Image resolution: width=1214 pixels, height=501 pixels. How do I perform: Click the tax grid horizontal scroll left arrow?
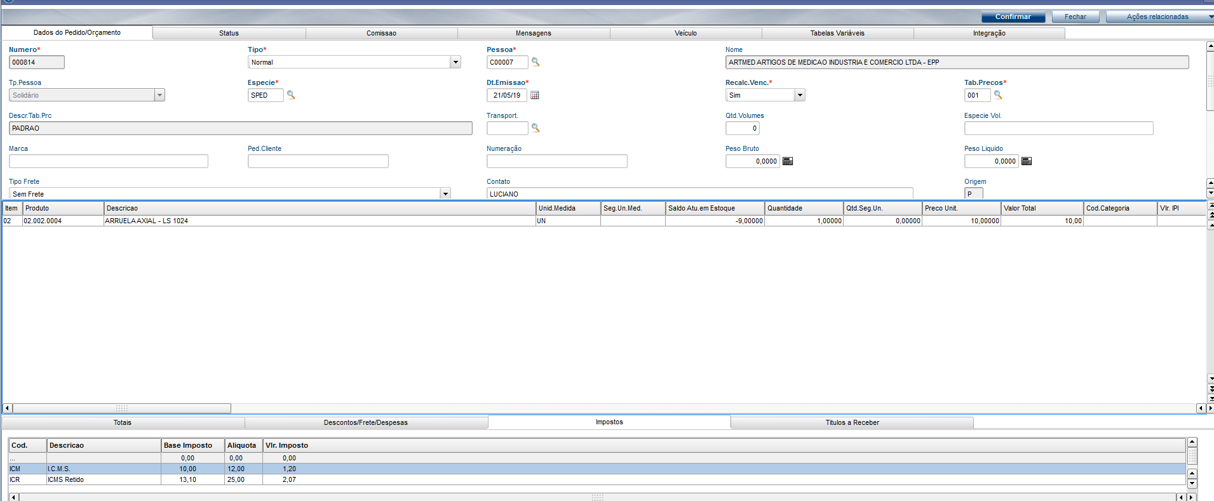tap(14, 497)
